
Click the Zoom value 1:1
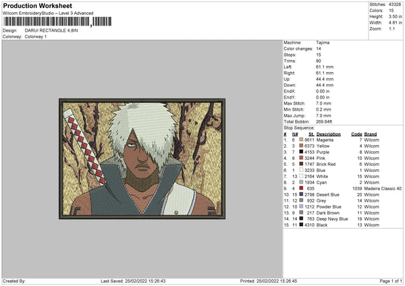tap(391, 30)
